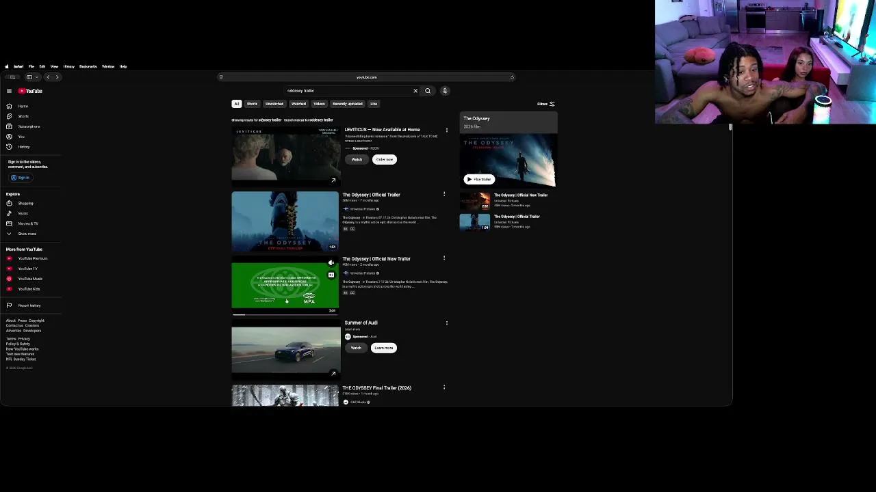Select the Videos filter chip
This screenshot has width=876, height=492.
[x=319, y=104]
